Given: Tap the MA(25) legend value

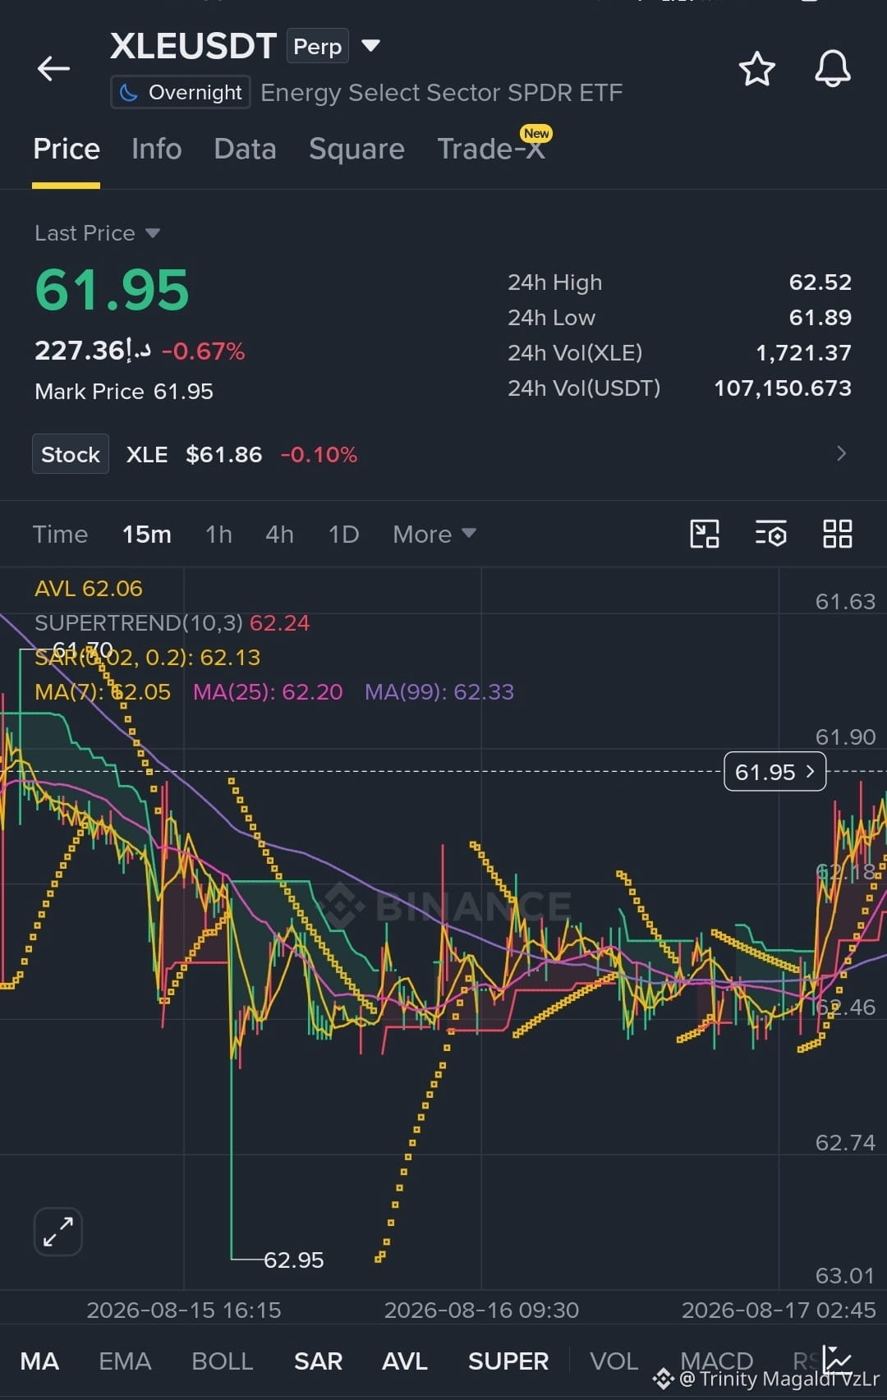Looking at the screenshot, I should (x=268, y=692).
